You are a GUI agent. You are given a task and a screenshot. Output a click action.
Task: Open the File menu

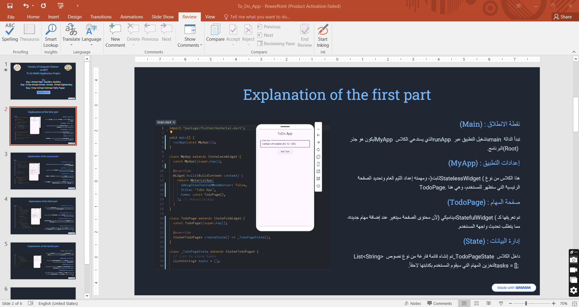click(x=11, y=17)
